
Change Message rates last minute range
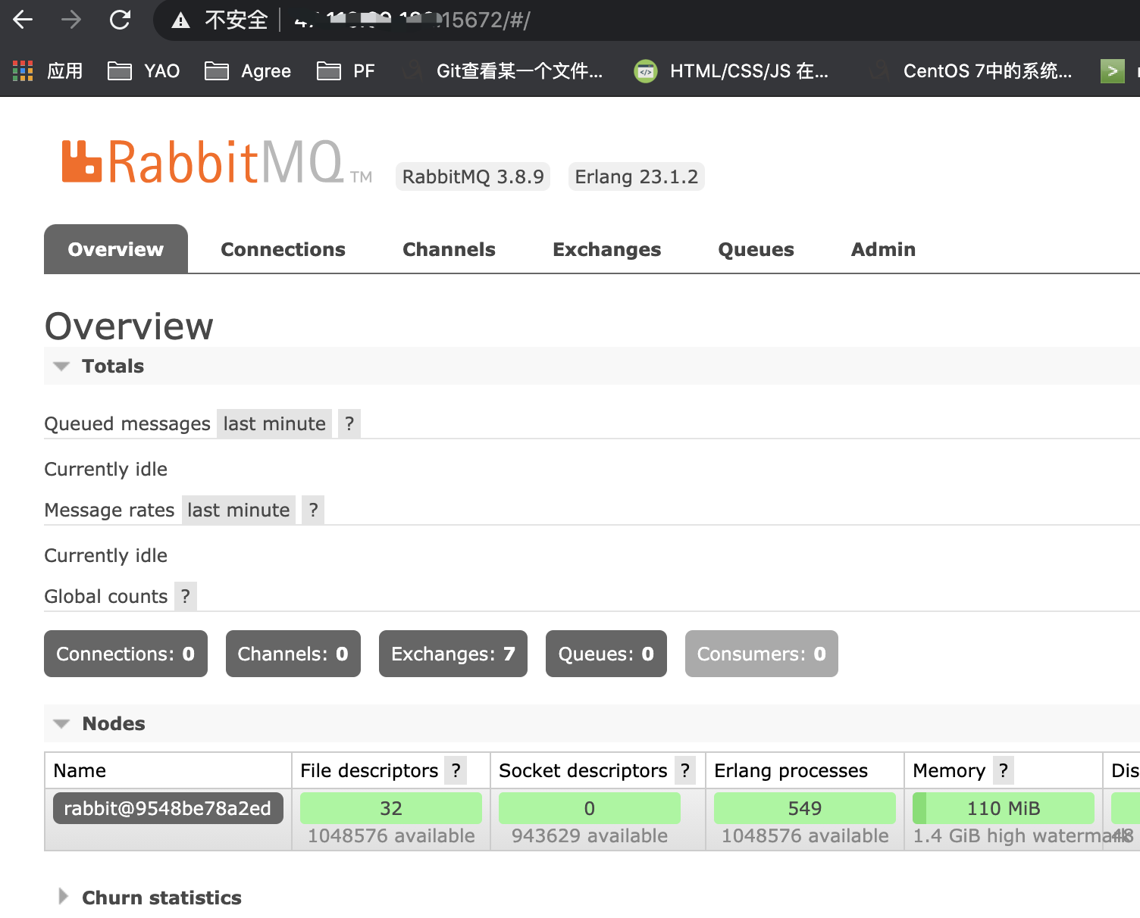coord(239,510)
